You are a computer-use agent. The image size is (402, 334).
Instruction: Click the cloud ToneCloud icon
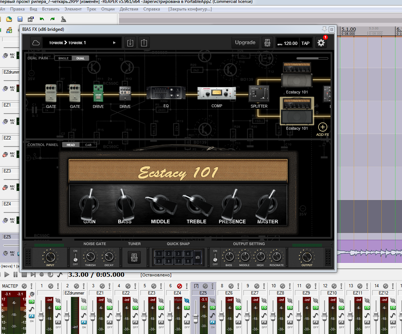(x=36, y=43)
